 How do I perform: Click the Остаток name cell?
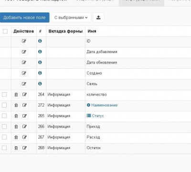tap(94, 148)
